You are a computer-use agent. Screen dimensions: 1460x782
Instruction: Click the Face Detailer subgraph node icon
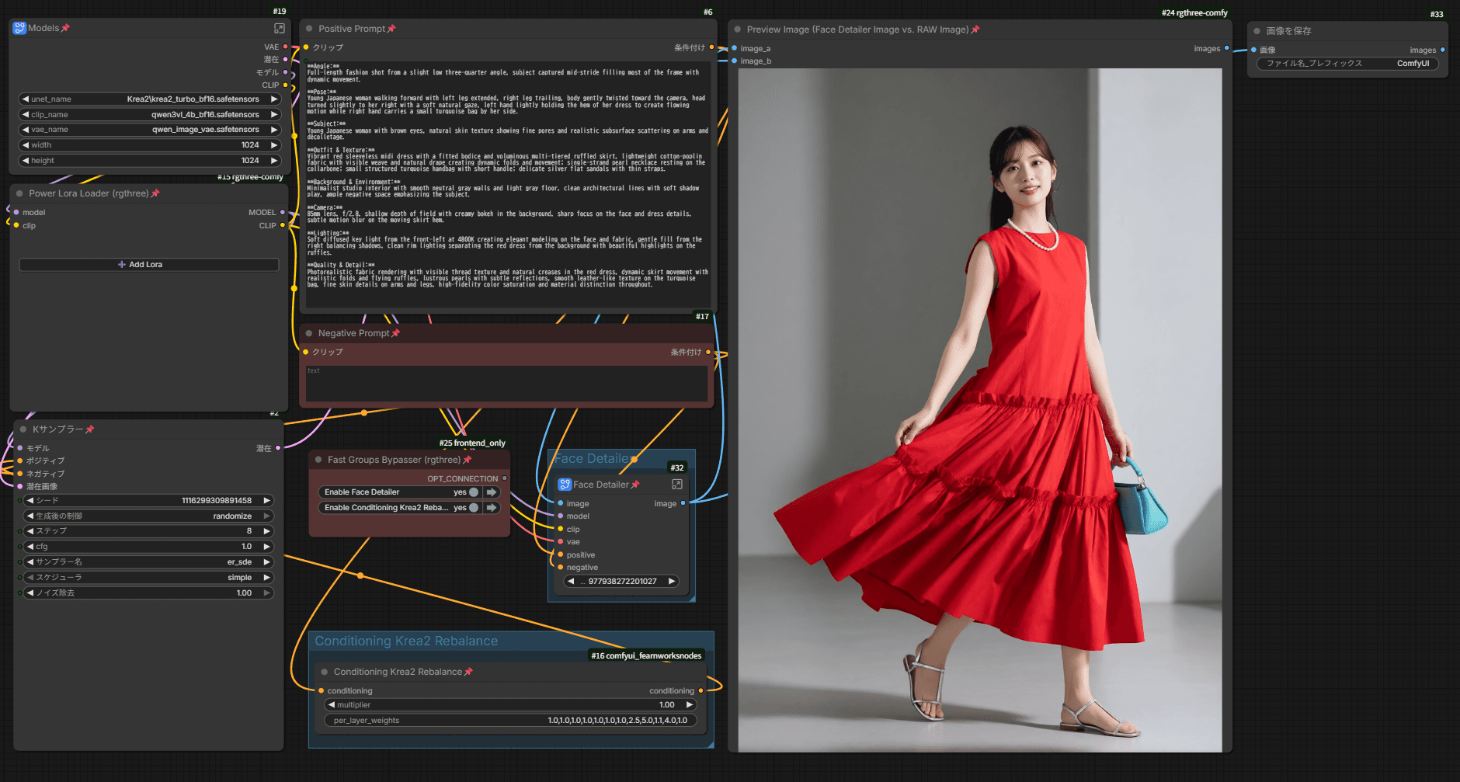click(x=565, y=485)
